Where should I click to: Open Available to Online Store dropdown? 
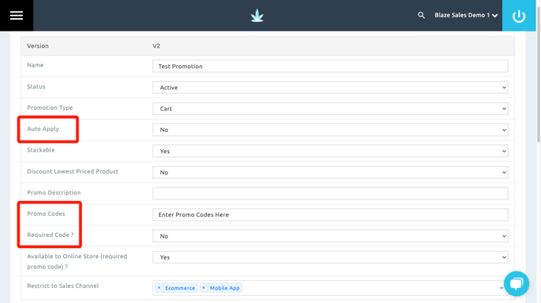coord(330,257)
